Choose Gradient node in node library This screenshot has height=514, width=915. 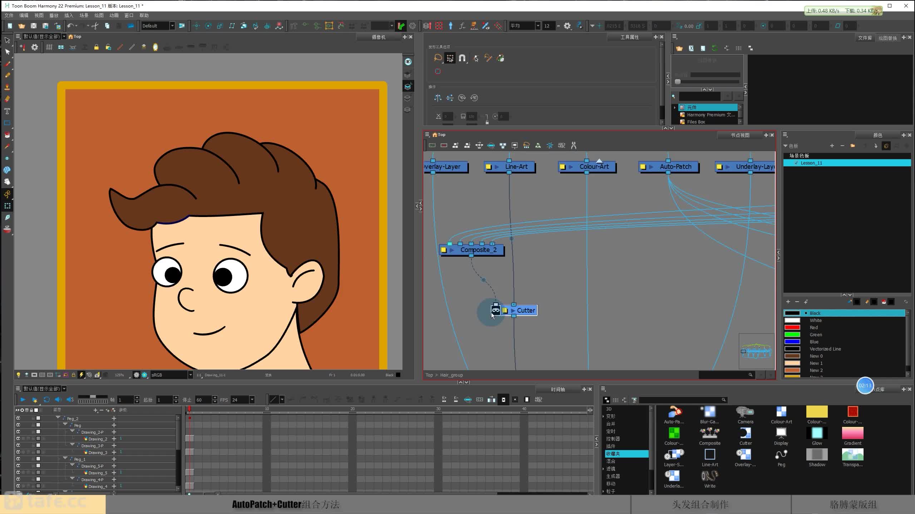[853, 436]
